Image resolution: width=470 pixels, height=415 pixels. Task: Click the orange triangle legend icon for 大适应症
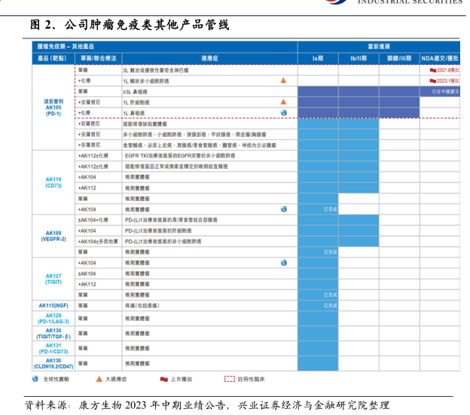coord(99,379)
